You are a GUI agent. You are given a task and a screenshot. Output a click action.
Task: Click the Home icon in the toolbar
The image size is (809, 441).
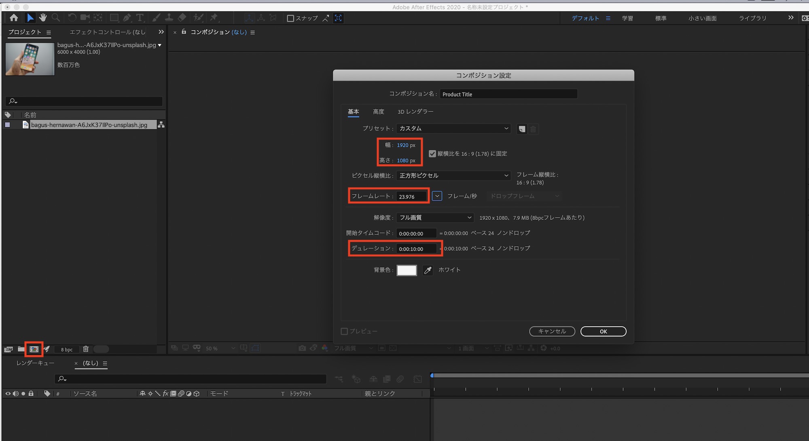click(x=14, y=18)
